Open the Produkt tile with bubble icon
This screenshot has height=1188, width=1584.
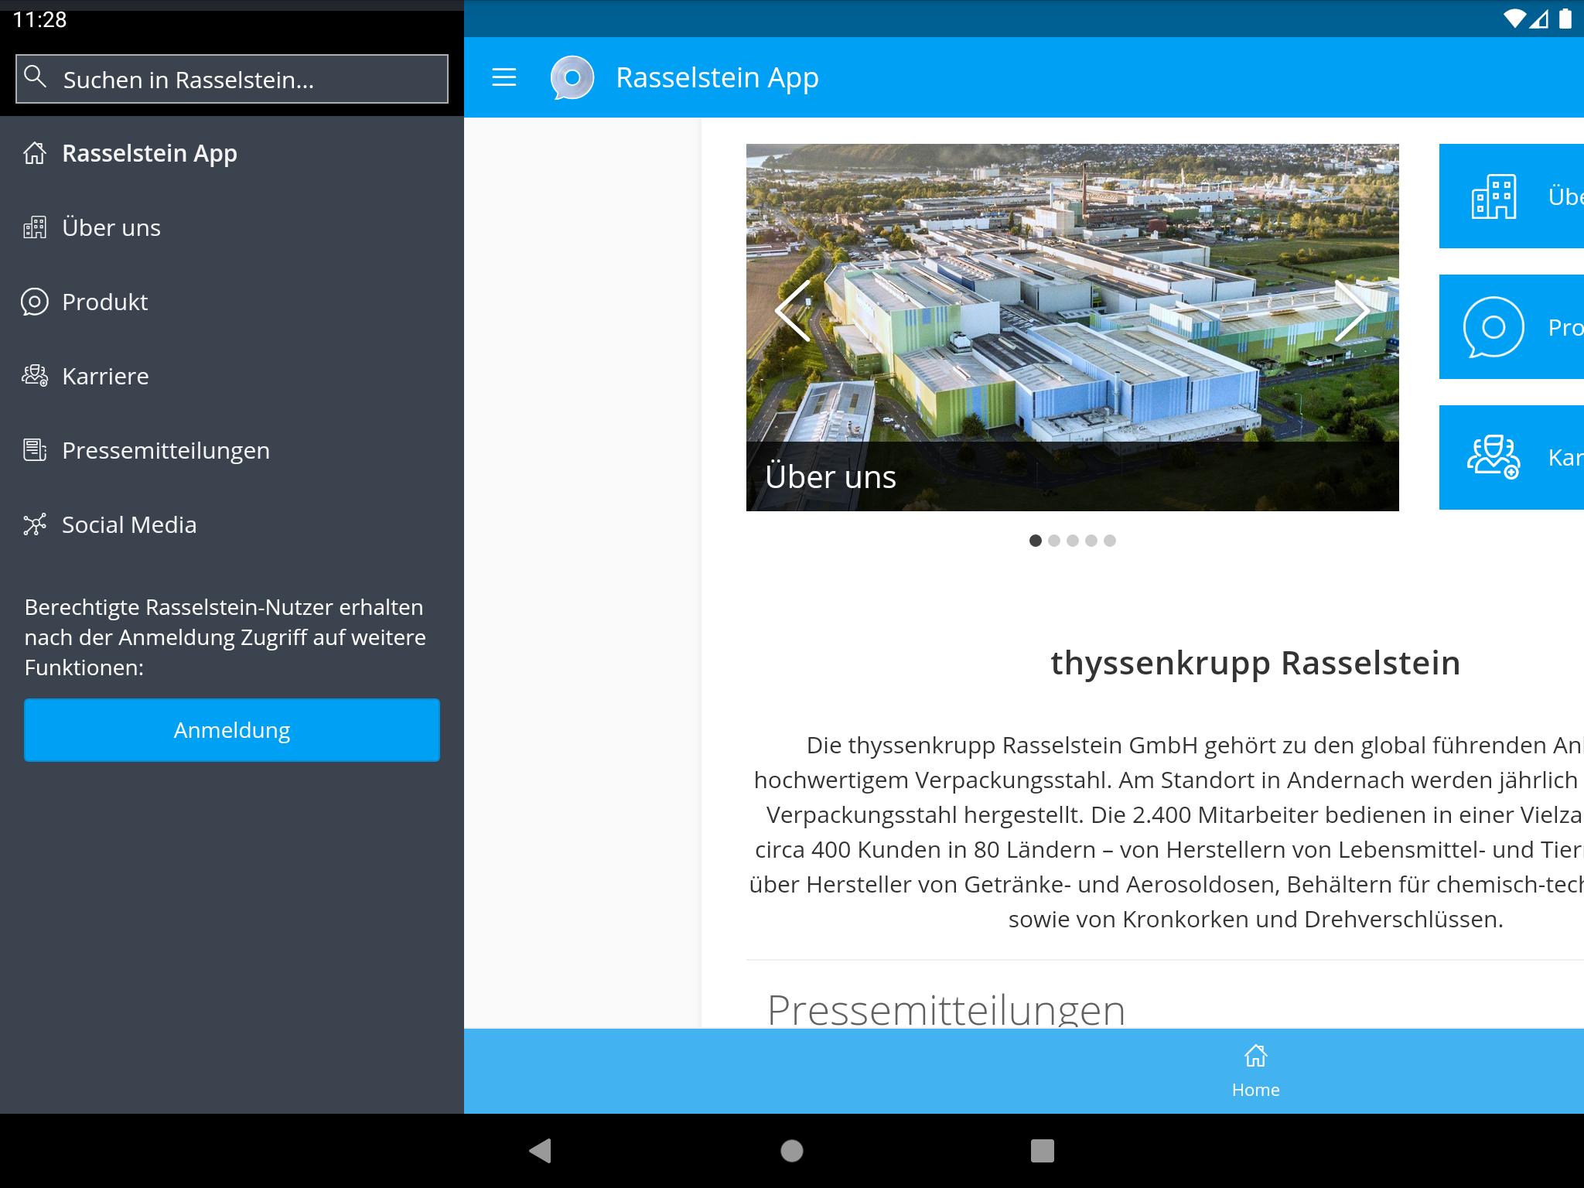point(1511,327)
